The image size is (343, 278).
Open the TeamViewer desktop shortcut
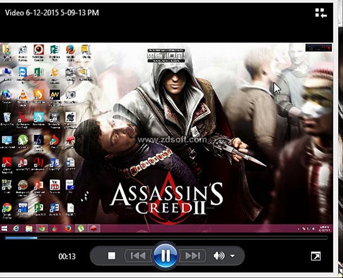(x=23, y=75)
